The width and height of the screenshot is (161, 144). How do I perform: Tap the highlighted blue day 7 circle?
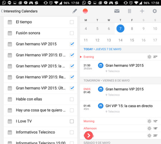tap(120, 29)
